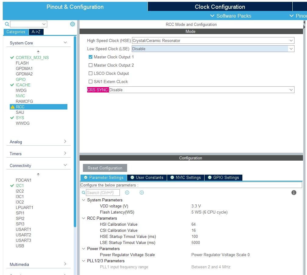Select the Categories tab
The image size is (307, 275).
(16, 32)
